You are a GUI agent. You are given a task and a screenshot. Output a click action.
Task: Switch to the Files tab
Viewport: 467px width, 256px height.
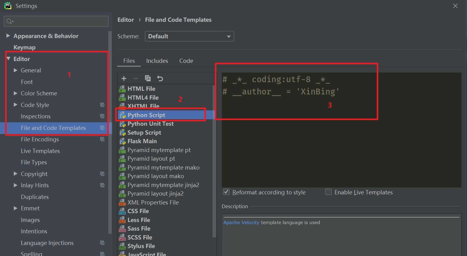(129, 61)
